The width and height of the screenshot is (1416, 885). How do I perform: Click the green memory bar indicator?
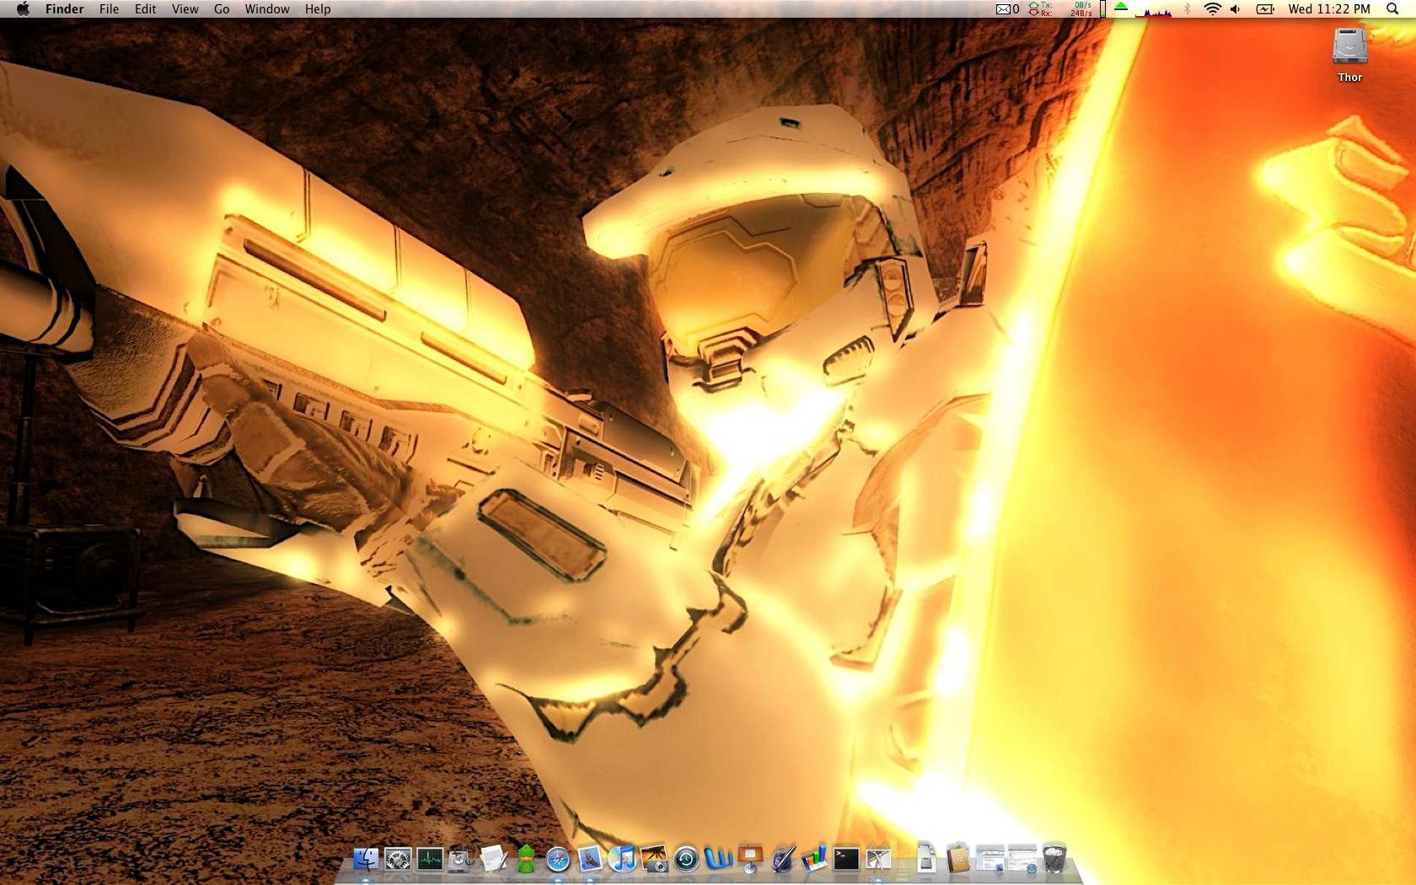pos(1102,9)
